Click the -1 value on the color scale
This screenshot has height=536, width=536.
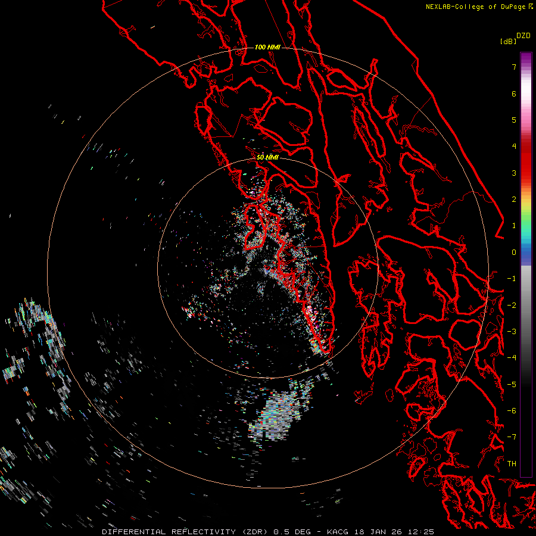(x=512, y=279)
